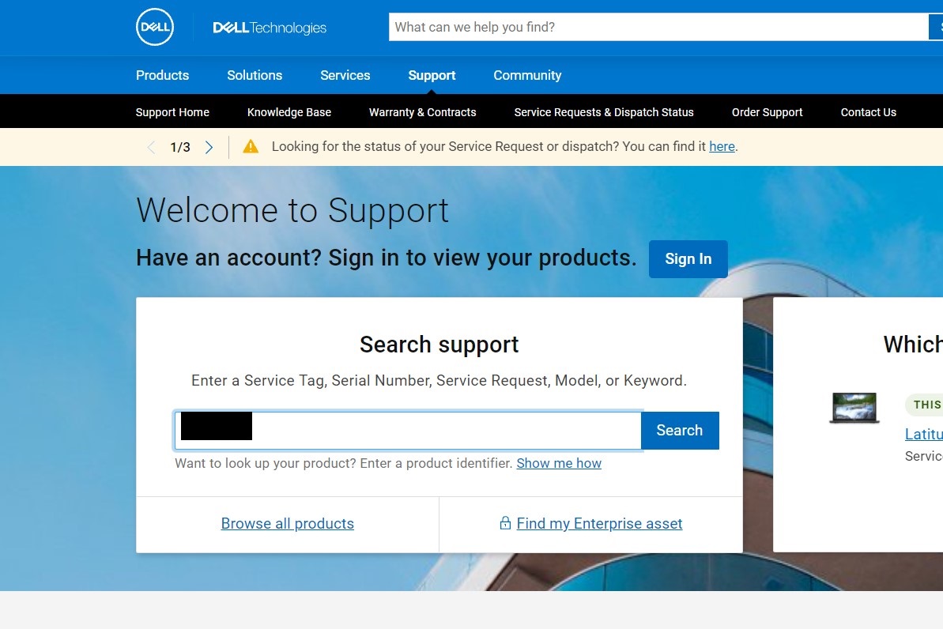Image resolution: width=943 pixels, height=629 pixels.
Task: Click 'Want to look up your product?' text
Action: click(x=343, y=463)
